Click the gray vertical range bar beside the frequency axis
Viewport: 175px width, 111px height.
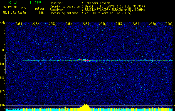click(x=5, y=64)
